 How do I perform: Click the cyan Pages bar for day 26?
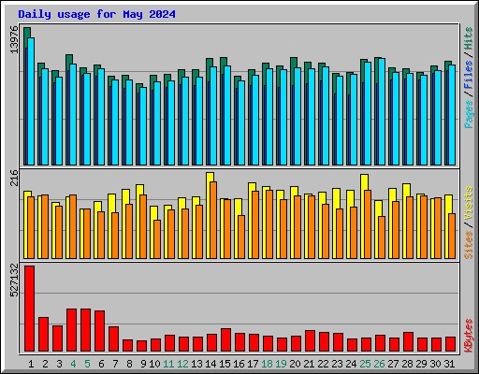click(382, 111)
